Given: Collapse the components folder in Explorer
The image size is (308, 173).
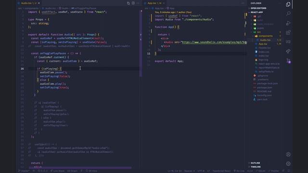Looking at the screenshot, I should pyautogui.click(x=265, y=36).
